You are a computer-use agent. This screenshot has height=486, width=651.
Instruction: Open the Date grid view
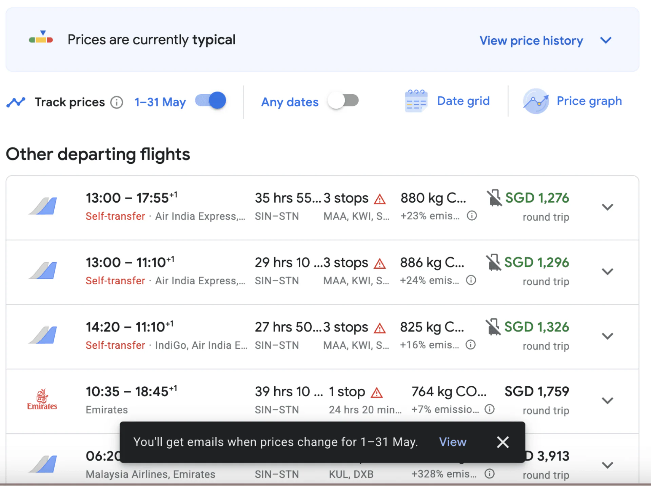tap(463, 101)
